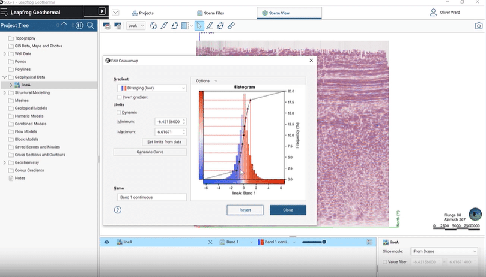Open Oliver Ward user account

(445, 13)
